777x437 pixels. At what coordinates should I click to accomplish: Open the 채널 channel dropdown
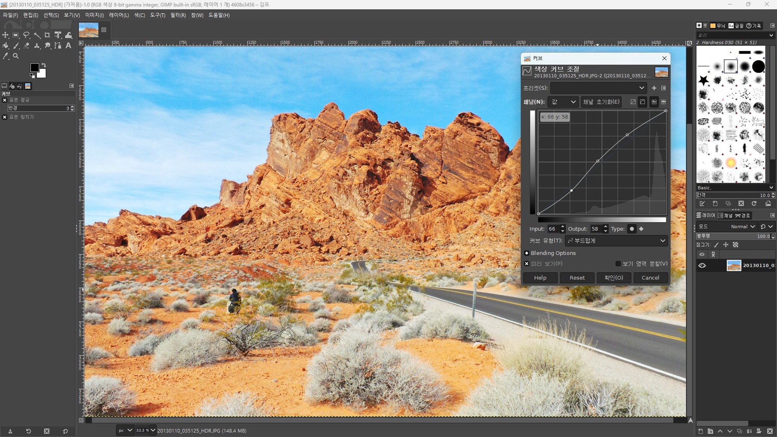click(563, 102)
